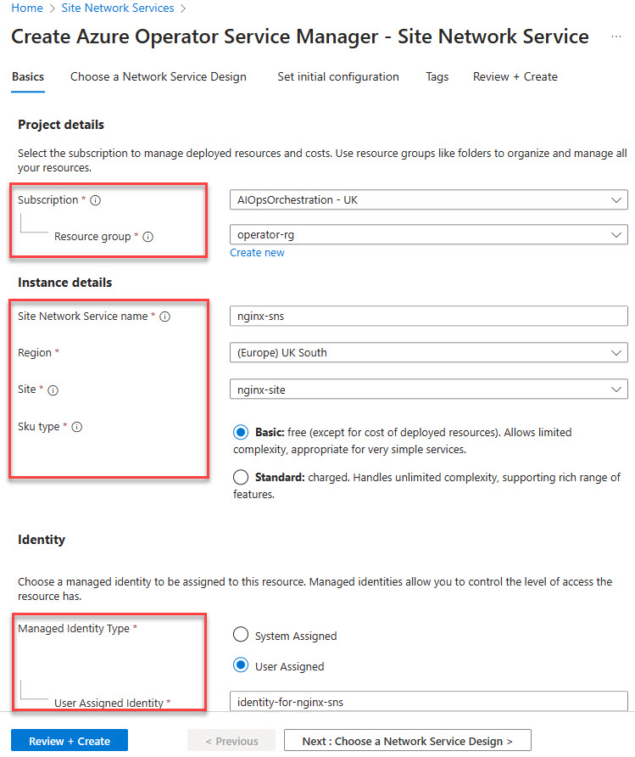This screenshot has width=635, height=757.
Task: Open the Set initial configuration tab
Action: 338,76
